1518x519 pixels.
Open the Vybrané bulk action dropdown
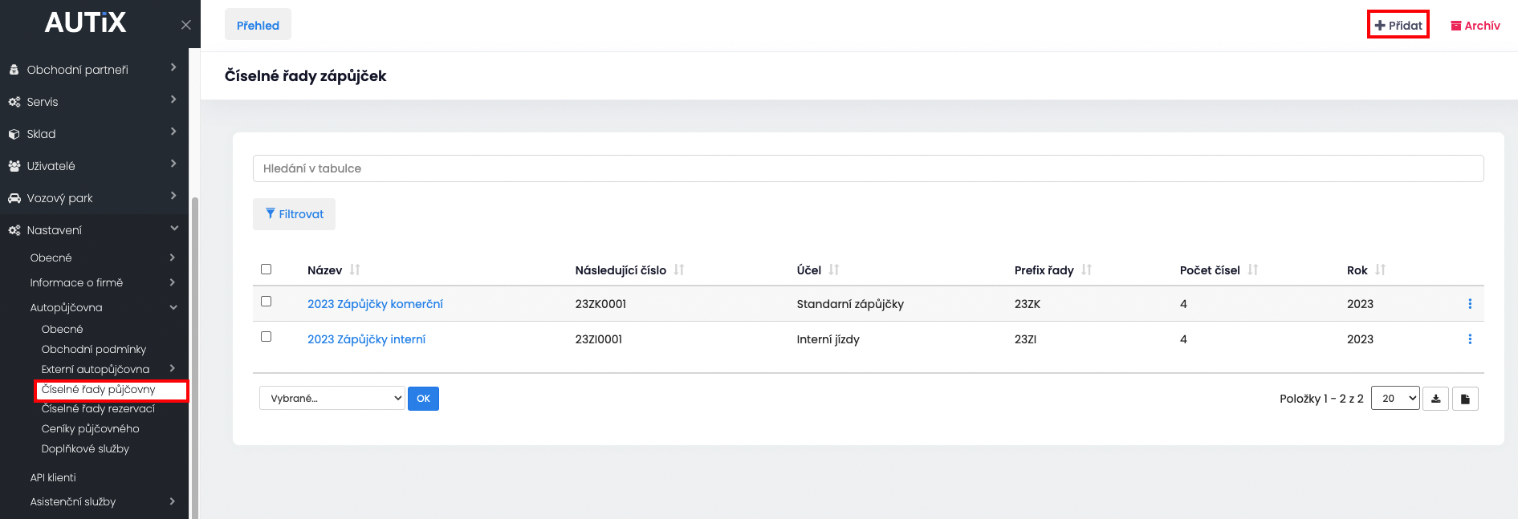tap(332, 399)
